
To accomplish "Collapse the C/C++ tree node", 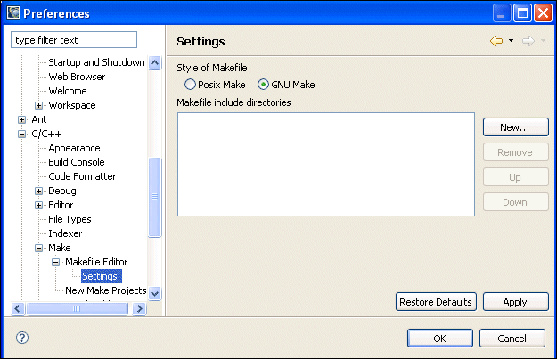I will (22, 134).
